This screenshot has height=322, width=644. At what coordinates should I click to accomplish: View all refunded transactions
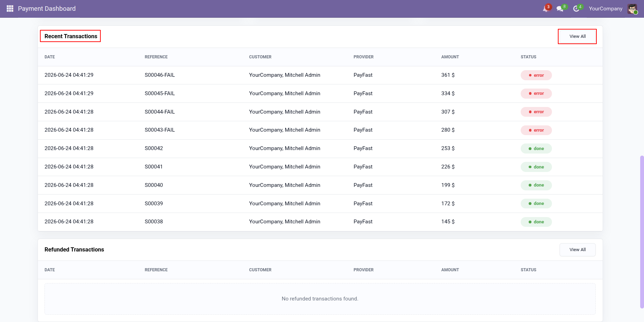pos(577,250)
